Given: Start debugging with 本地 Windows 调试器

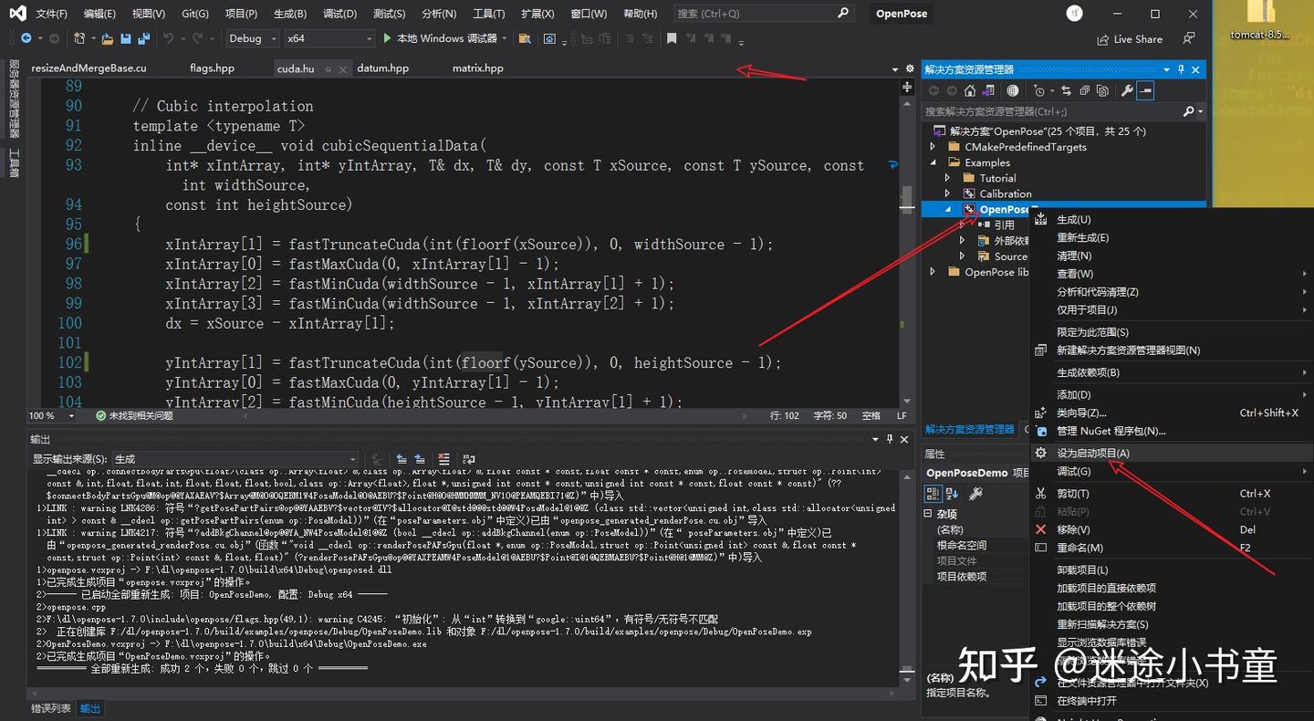Looking at the screenshot, I should point(444,38).
